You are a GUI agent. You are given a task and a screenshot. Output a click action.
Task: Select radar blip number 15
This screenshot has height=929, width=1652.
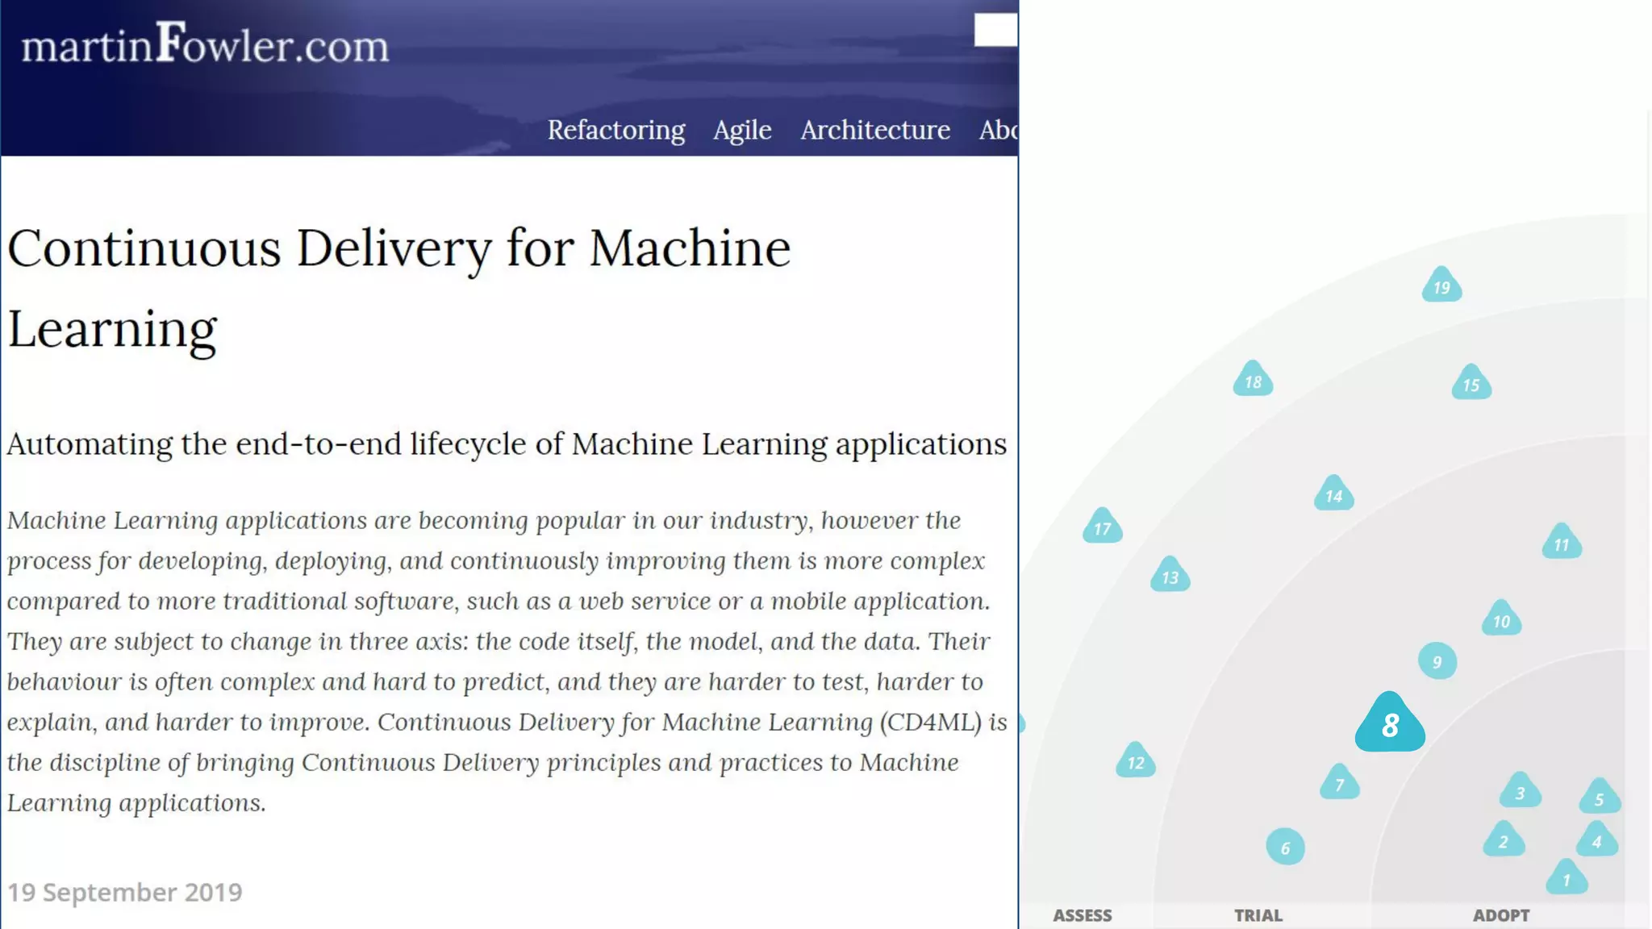[x=1471, y=382]
